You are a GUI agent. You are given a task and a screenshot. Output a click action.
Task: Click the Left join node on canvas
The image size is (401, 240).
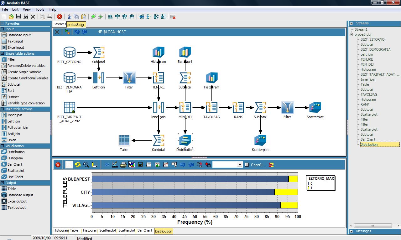tap(99, 78)
